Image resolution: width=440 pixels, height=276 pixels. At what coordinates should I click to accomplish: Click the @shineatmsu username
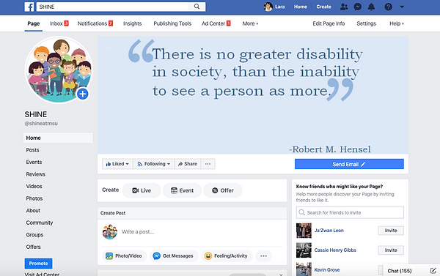(x=41, y=123)
